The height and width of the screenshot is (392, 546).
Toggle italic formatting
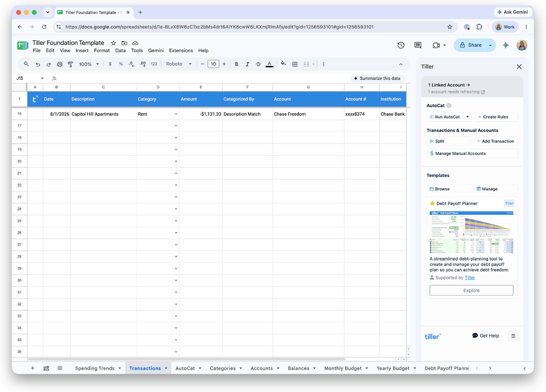pos(248,64)
